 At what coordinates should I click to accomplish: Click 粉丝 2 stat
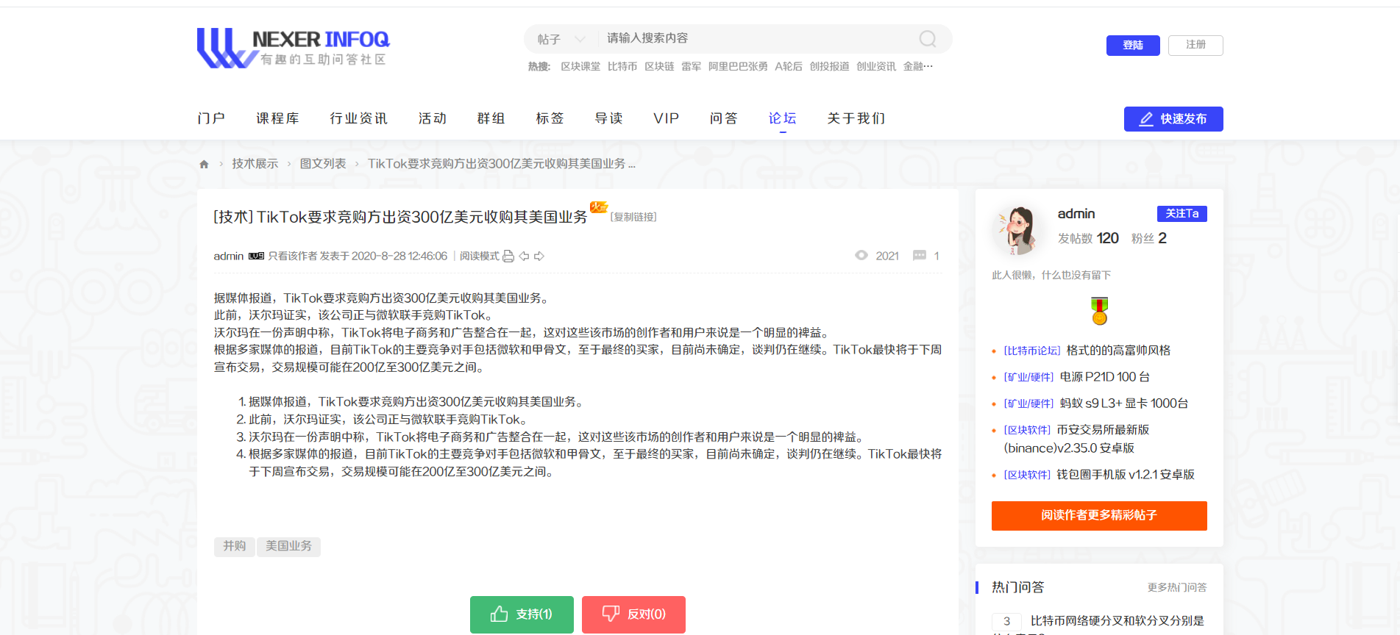pyautogui.click(x=1148, y=238)
